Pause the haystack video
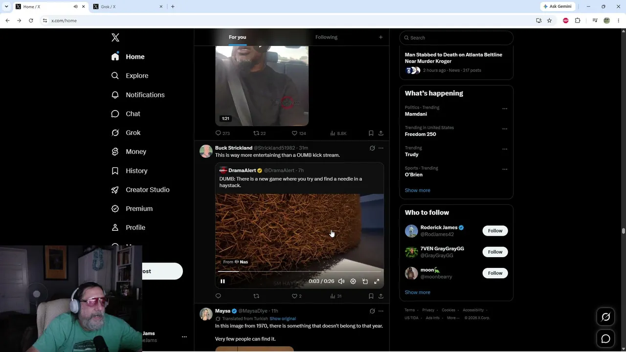Image resolution: width=626 pixels, height=352 pixels. pos(223,281)
